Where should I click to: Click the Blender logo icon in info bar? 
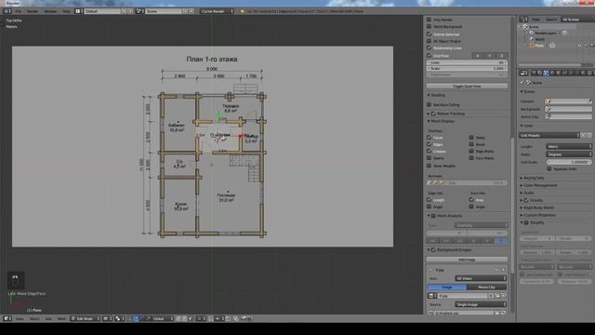(242, 11)
